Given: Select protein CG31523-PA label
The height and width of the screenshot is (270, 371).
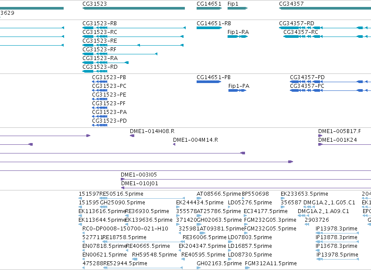Looking at the screenshot, I should tap(109, 112).
